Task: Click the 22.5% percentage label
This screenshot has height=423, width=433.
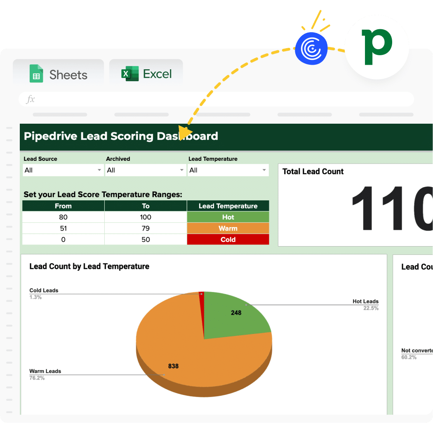Action: 371,308
